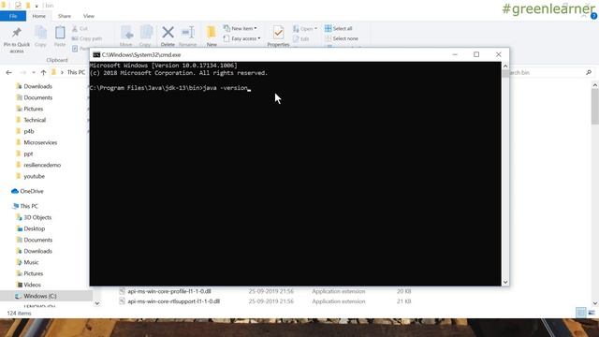Select api-ms-win-core-rtlsupport-l1-1-0.dll file
Viewport: 599px width, 337px height.
click(x=173, y=301)
